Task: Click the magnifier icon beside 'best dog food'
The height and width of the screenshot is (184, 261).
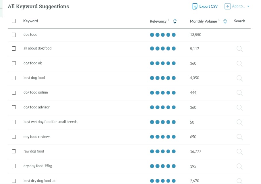Action: click(240, 78)
